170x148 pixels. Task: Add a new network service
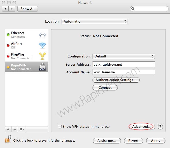click(x=8, y=129)
